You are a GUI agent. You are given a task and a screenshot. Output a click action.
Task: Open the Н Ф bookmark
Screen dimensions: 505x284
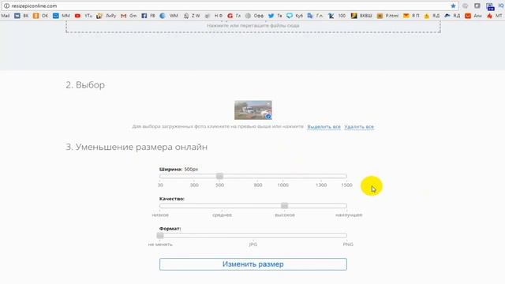point(214,16)
